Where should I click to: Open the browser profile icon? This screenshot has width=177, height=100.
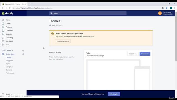[x=171, y=8]
